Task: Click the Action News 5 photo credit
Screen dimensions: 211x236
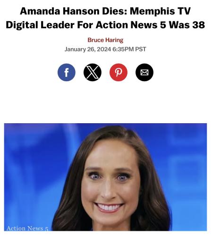Action: [x=27, y=228]
